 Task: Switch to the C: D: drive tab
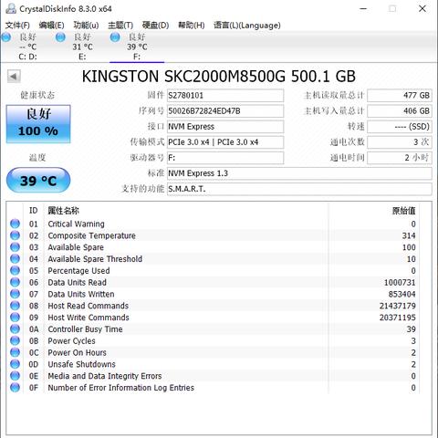[27, 47]
